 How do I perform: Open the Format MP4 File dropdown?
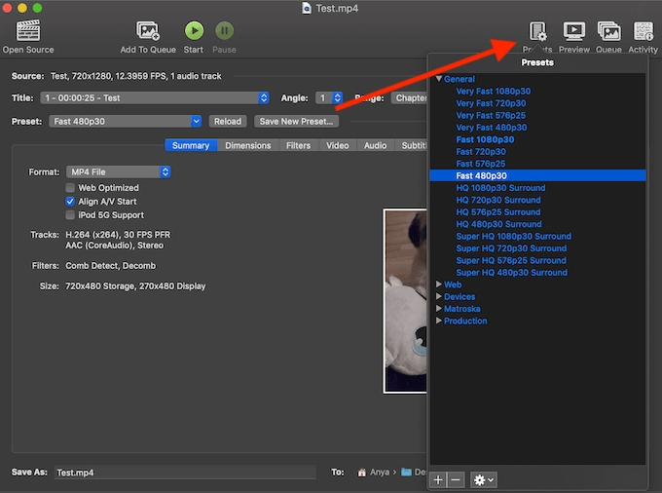[118, 171]
